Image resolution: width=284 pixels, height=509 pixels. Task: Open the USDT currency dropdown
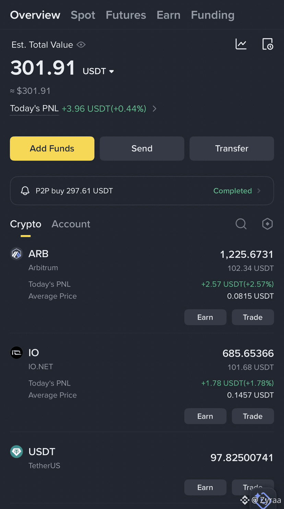[98, 71]
